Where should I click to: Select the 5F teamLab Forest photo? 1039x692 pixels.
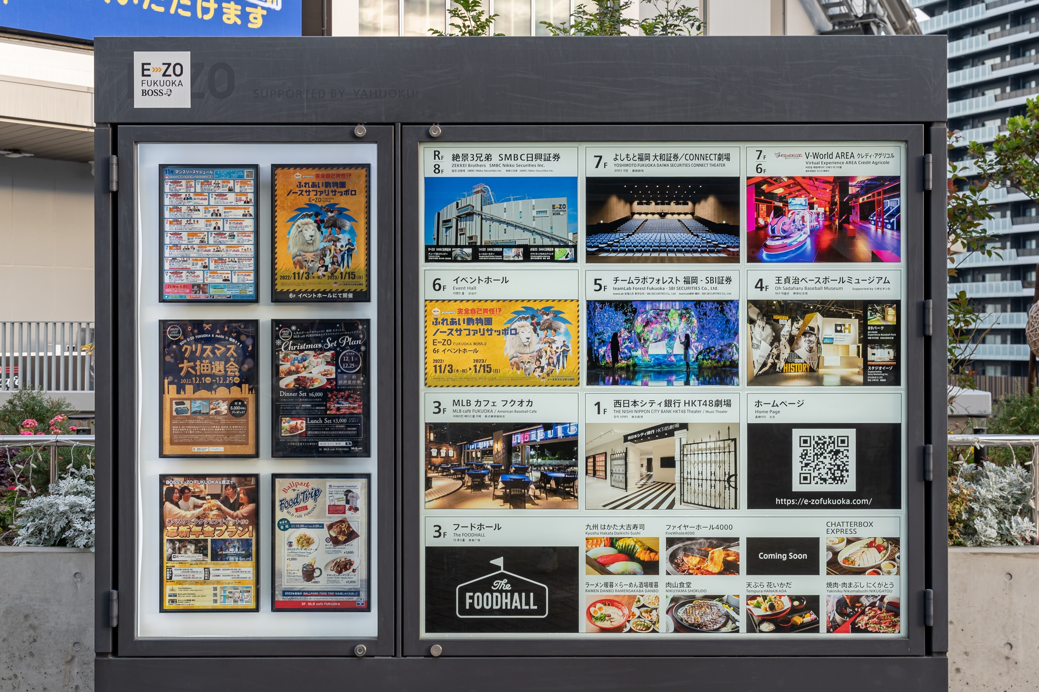coord(662,343)
